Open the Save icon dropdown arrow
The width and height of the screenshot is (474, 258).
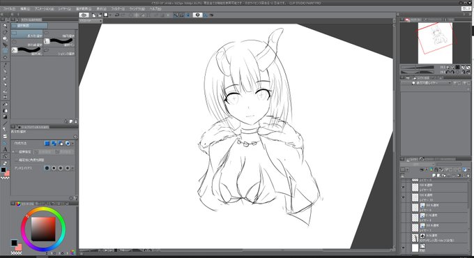tap(110, 15)
